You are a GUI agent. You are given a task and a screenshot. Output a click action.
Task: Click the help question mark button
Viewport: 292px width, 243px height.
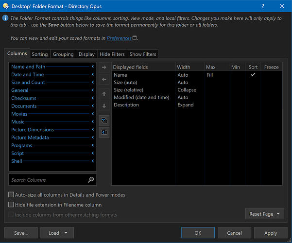click(x=263, y=6)
